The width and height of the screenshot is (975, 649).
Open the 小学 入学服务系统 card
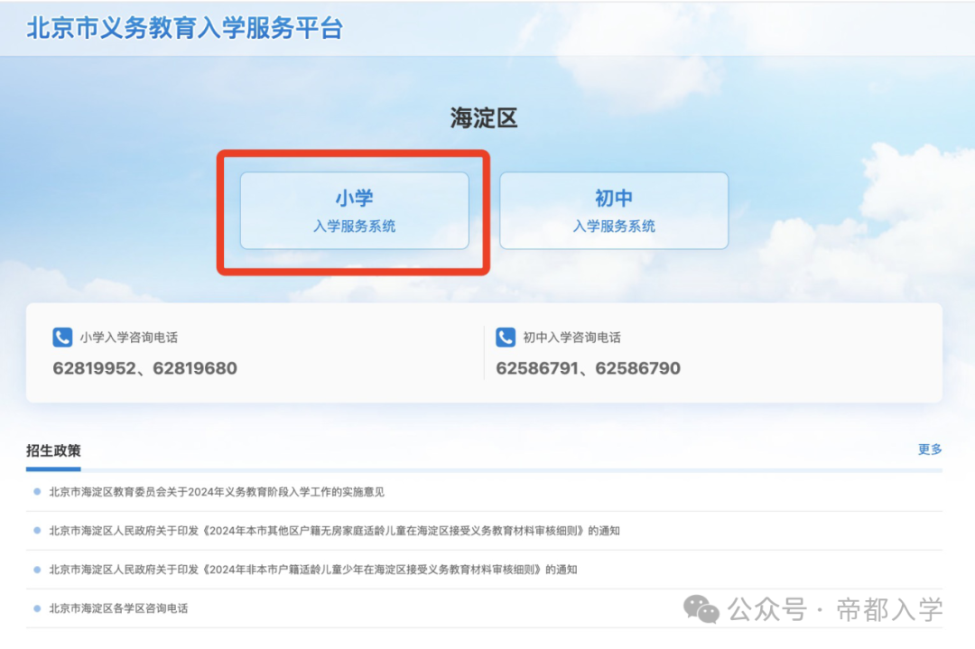(x=355, y=210)
